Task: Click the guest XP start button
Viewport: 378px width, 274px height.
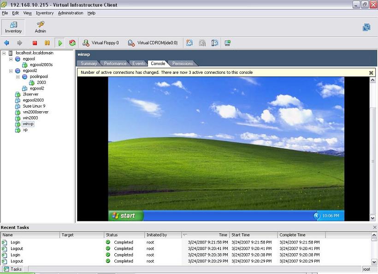Action: [x=125, y=215]
